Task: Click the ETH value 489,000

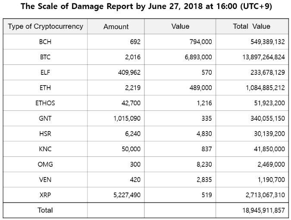Action: tap(200, 88)
